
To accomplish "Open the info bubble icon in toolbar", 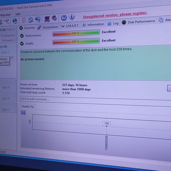I will click(x=72, y=17).
